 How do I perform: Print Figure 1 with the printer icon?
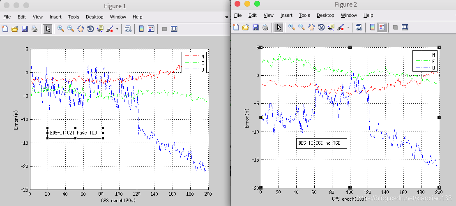tap(35, 29)
